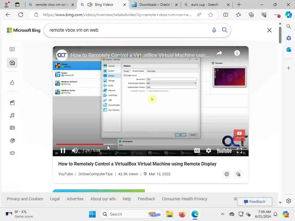Open the movies clapperboard sidebar icon
This screenshot has width=295, height=221.
click(12, 103)
